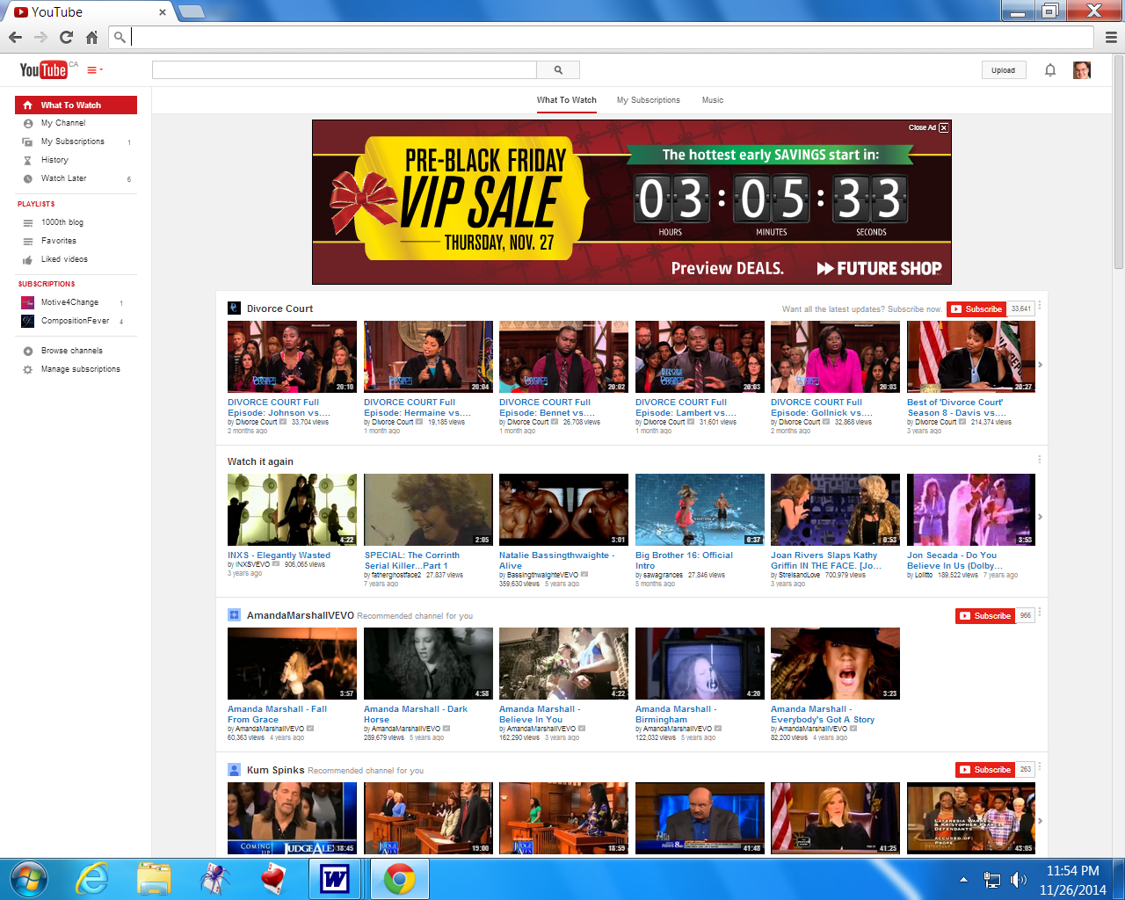
Task: Open options menu for Divorce Court section
Action: tap(1040, 306)
